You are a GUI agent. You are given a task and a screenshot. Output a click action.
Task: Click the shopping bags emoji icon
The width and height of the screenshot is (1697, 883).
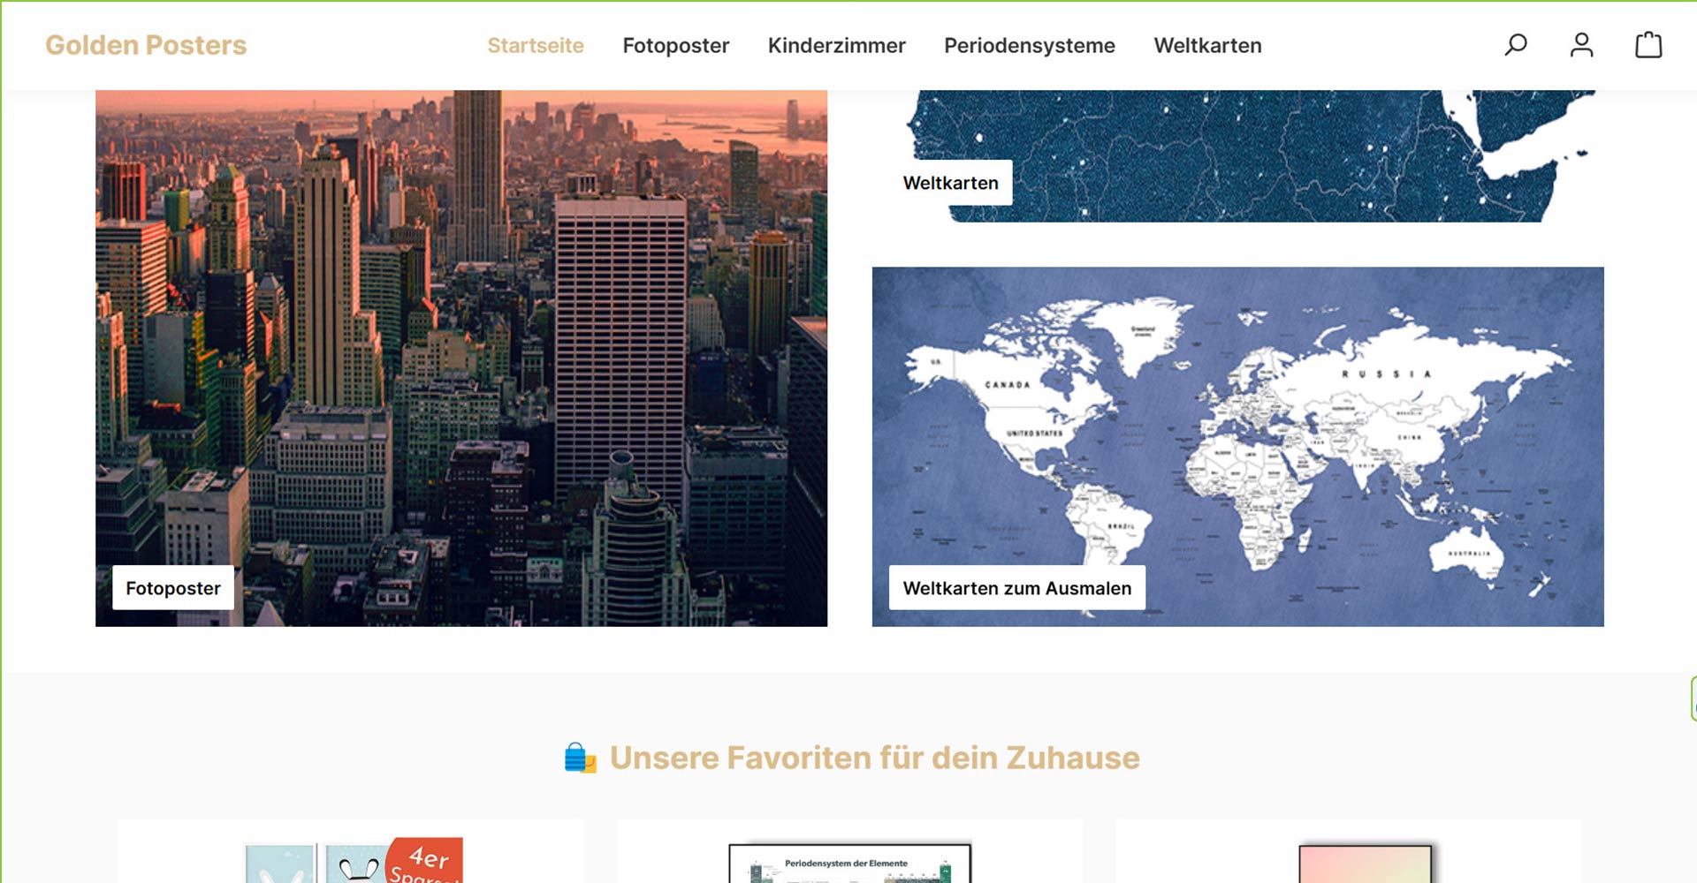(x=580, y=758)
